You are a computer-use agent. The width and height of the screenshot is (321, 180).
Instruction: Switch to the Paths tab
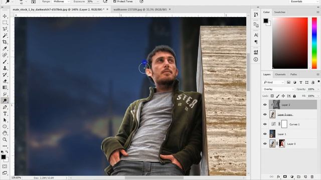pyautogui.click(x=293, y=74)
